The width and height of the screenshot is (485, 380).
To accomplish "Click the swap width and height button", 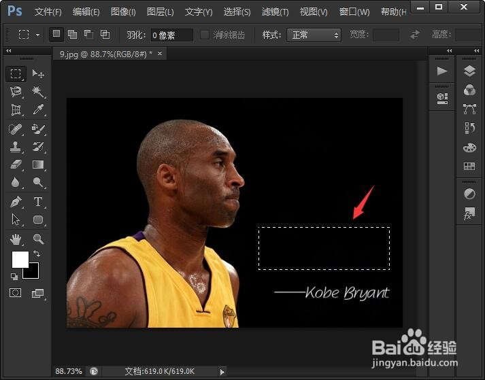I will click(x=415, y=34).
